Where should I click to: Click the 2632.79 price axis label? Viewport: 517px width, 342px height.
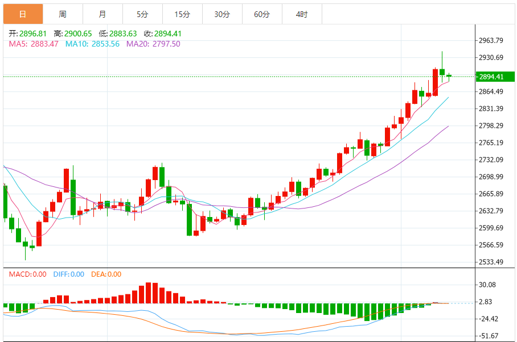tap(491, 211)
